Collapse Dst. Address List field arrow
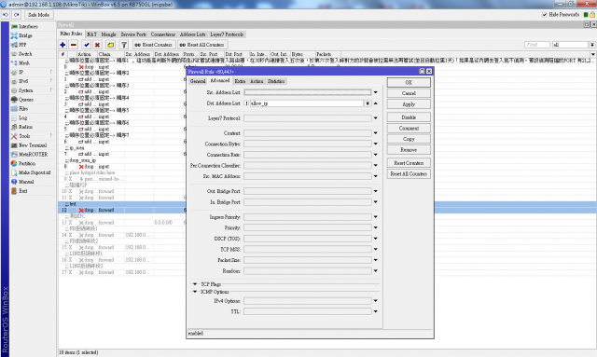This screenshot has width=597, height=357. (375, 103)
